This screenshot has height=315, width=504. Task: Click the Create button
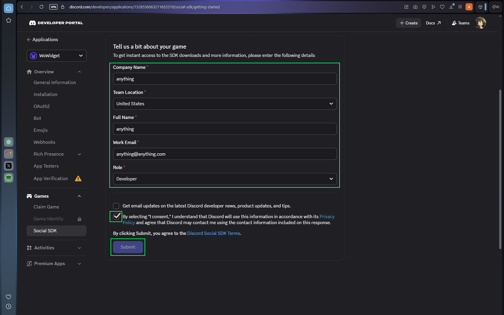tap(409, 23)
